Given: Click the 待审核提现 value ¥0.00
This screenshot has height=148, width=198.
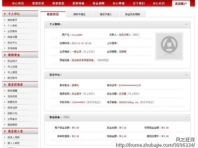Looking at the screenshot, I should (76, 136).
